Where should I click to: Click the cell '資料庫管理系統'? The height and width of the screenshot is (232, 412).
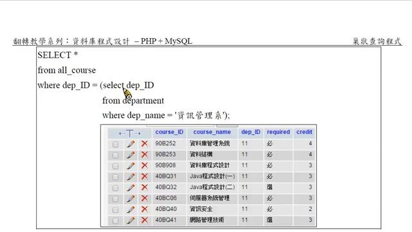pyautogui.click(x=210, y=144)
